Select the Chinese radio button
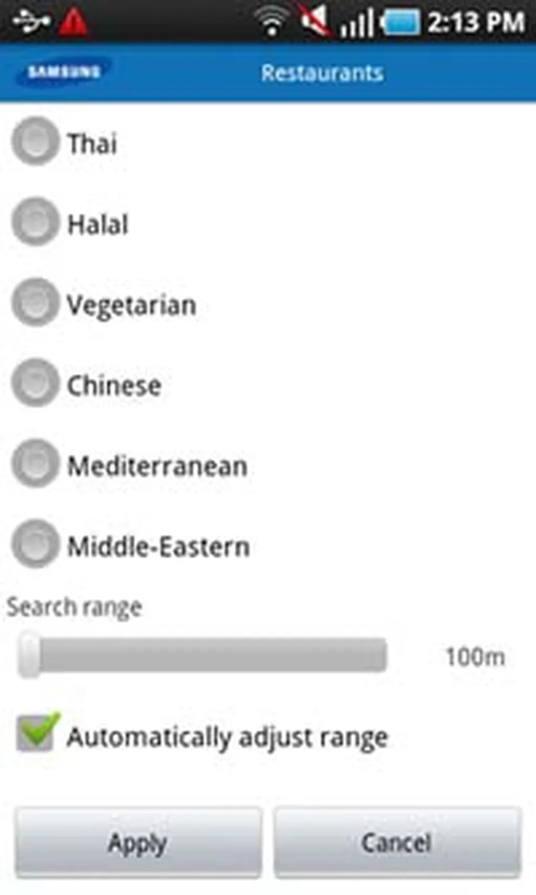Screen dimensions: 536x895 tap(35, 383)
